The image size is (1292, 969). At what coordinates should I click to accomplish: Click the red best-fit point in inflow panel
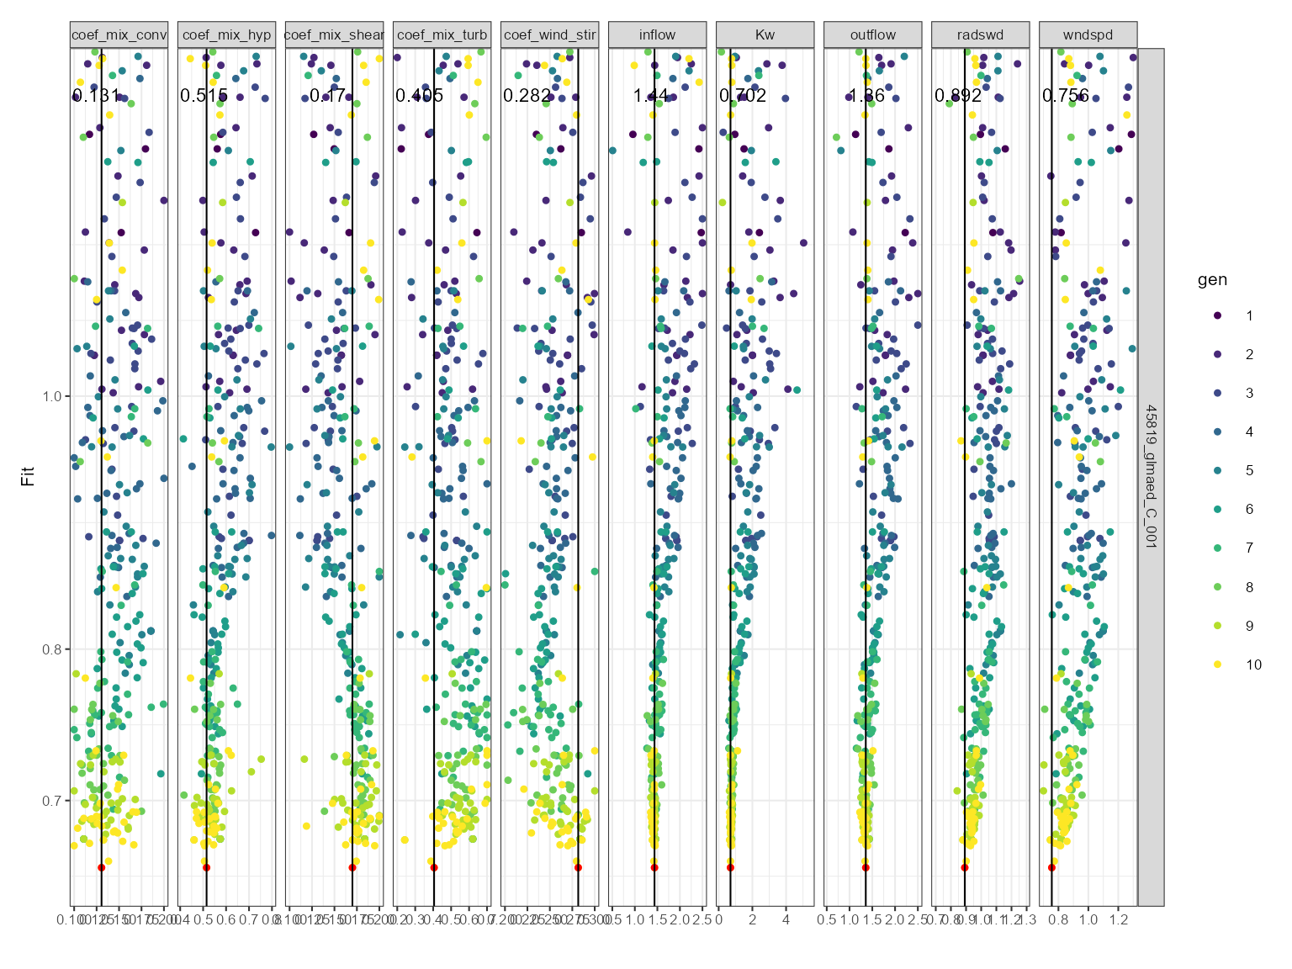[654, 867]
